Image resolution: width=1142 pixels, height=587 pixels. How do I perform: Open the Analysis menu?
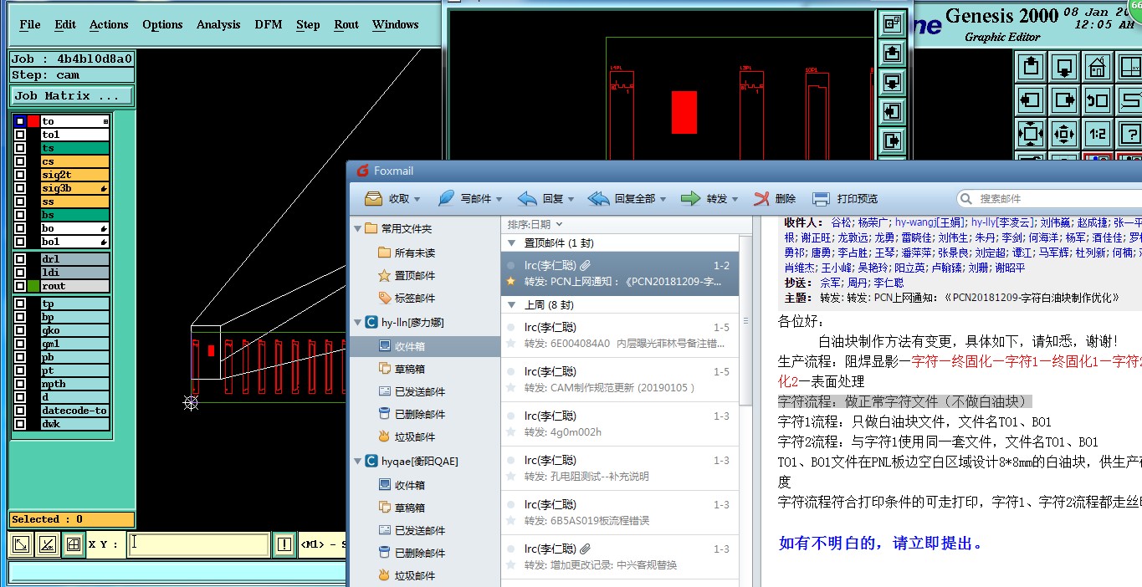point(218,24)
